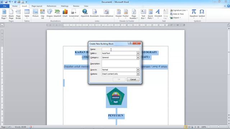Switch to Print Layout view button
Viewport: 230px width, 129px height.
(x=186, y=127)
